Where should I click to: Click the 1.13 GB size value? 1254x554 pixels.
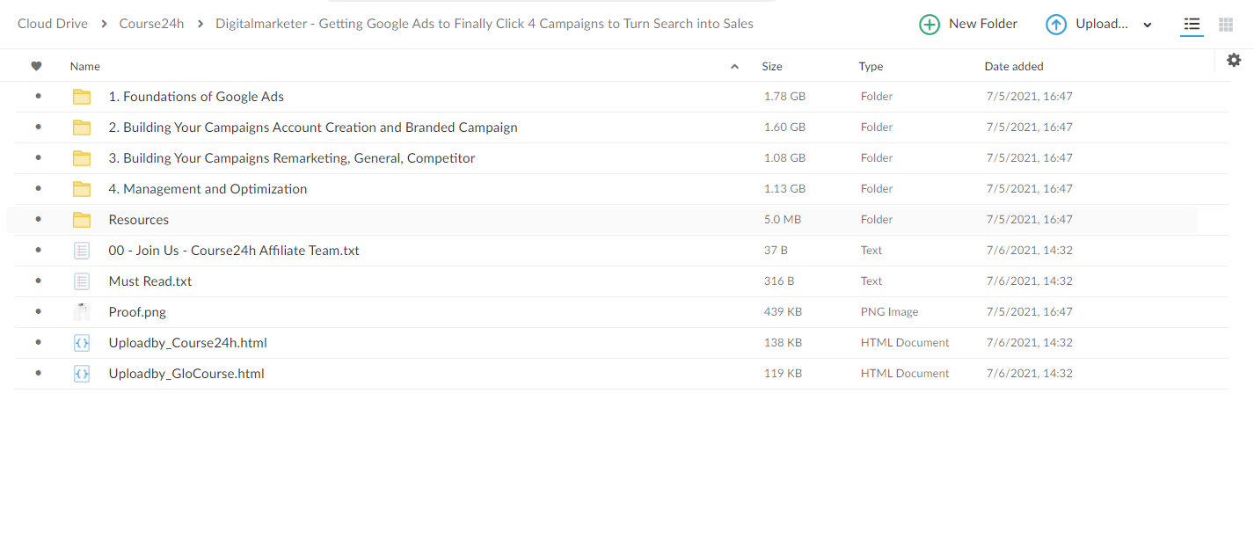784,189
